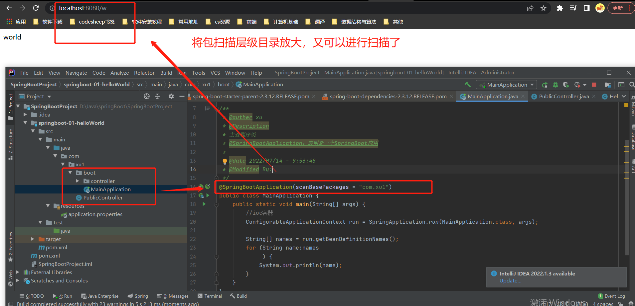Share this page from the address bar

pos(530,8)
